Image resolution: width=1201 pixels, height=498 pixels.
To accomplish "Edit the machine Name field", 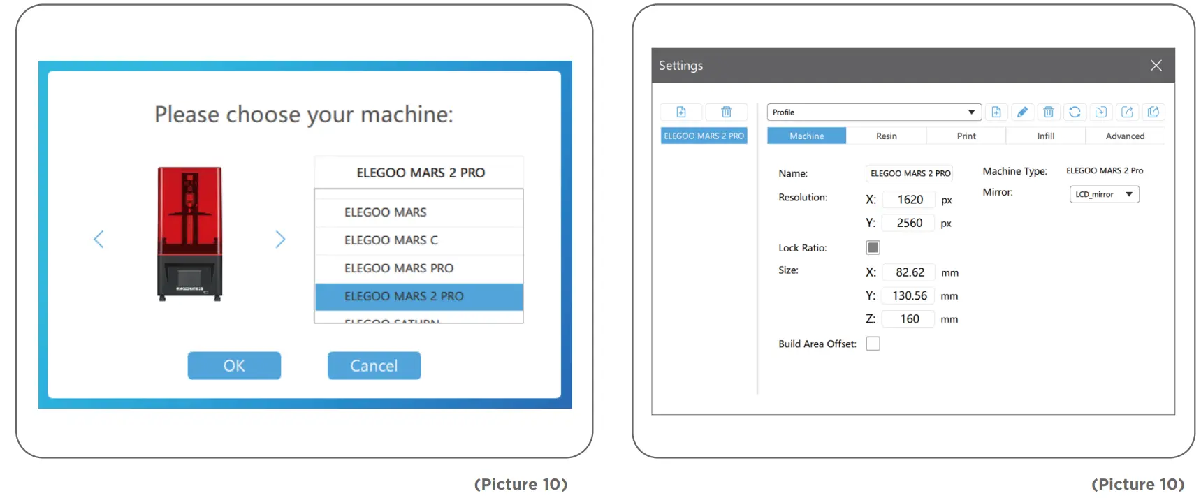I will coord(910,173).
